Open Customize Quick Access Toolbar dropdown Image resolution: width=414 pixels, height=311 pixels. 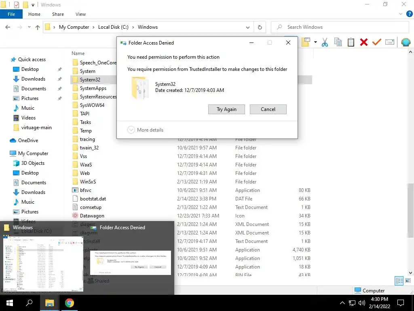(x=33, y=5)
